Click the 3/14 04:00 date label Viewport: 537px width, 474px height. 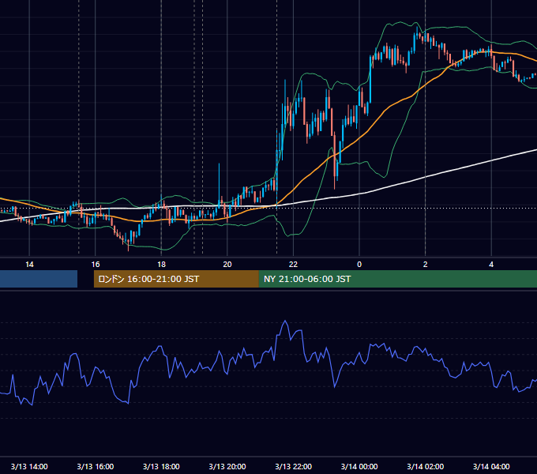tap(491, 466)
